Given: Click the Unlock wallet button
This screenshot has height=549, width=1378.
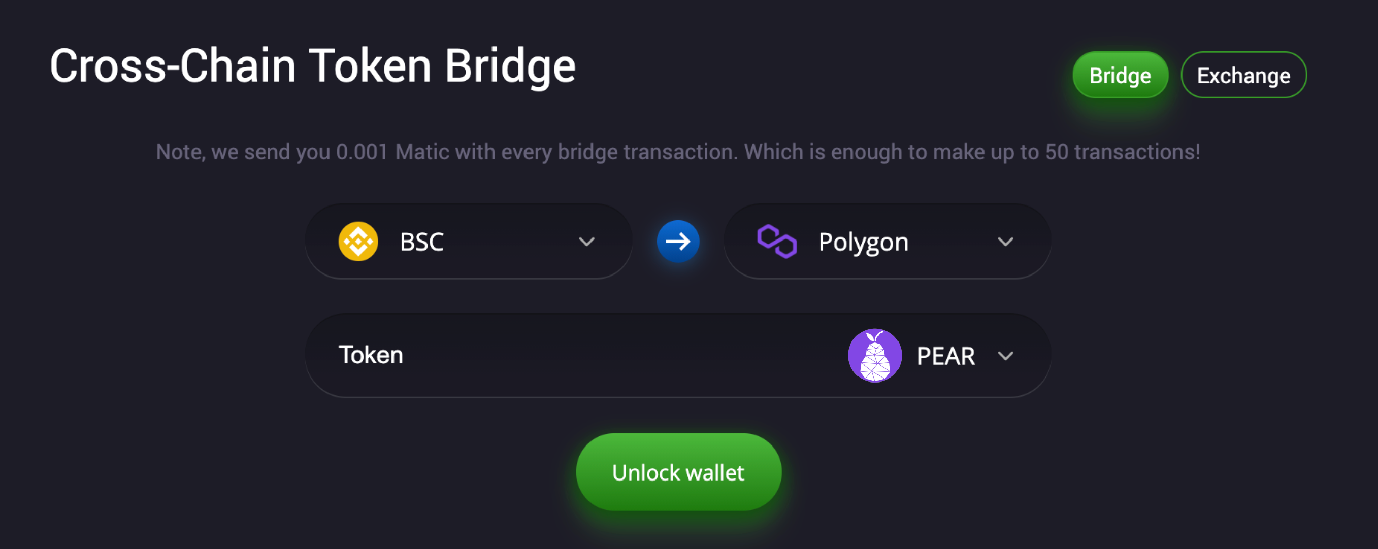Looking at the screenshot, I should [678, 472].
